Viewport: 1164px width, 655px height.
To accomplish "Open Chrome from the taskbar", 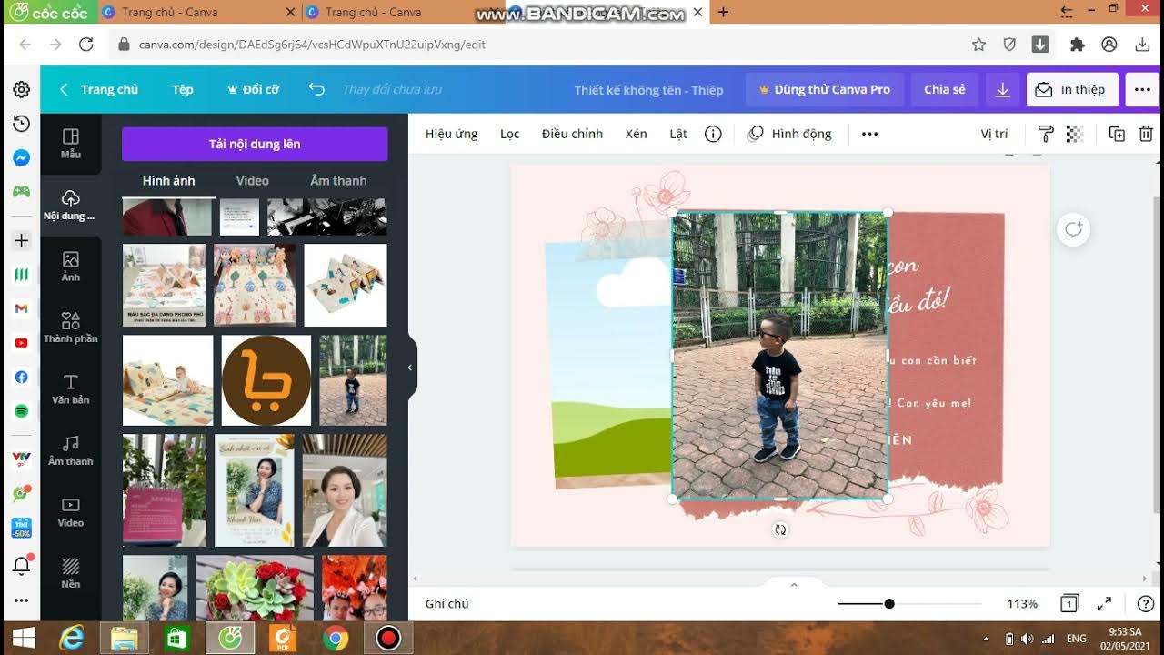I will coord(336,639).
